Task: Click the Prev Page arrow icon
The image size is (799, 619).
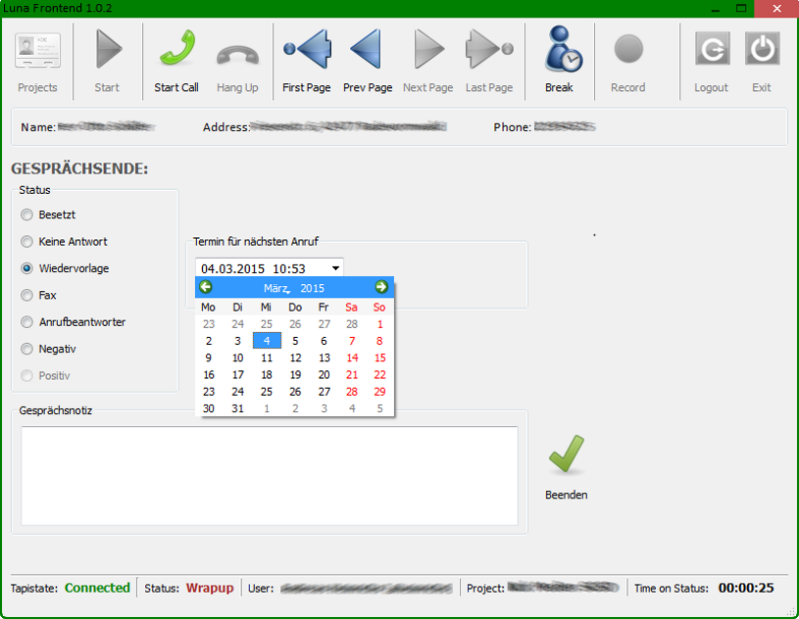Action: (x=367, y=49)
